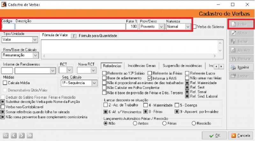
Task: Click the Imprimir printer button
Action: coord(241,67)
